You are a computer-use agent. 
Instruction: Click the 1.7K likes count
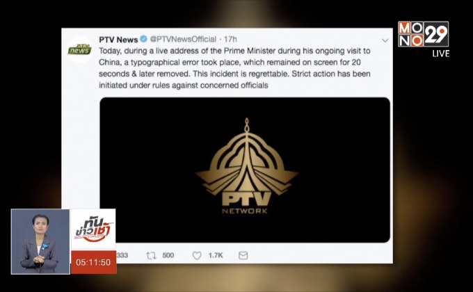pyautogui.click(x=216, y=256)
